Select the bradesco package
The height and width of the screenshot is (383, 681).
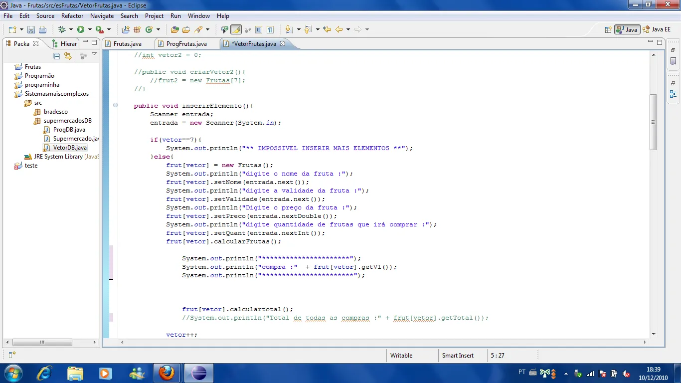55,112
